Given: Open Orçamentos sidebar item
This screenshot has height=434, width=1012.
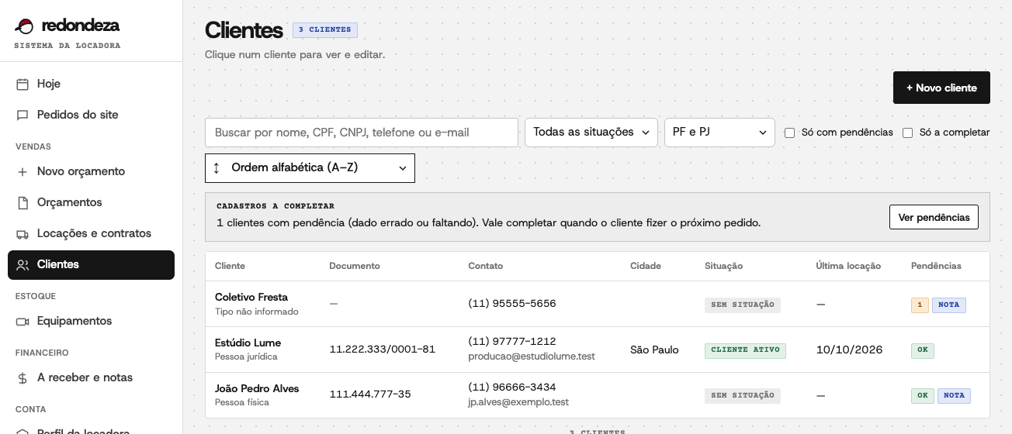Looking at the screenshot, I should pyautogui.click(x=91, y=202).
